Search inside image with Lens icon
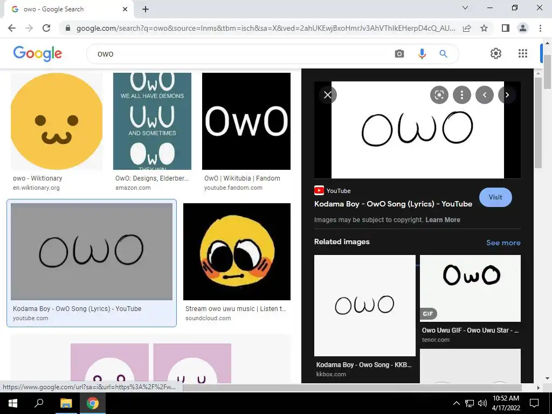Screen dimensions: 552x414 point(439,95)
